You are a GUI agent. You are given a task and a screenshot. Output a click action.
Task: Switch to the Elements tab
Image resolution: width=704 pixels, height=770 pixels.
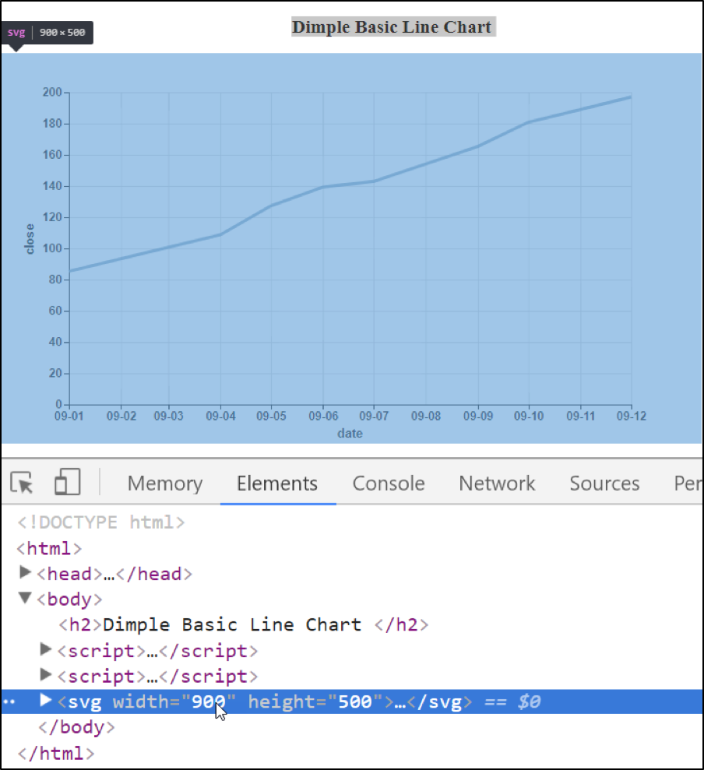point(277,483)
